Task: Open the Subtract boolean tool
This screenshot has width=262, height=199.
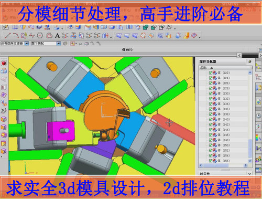Action: point(154,27)
